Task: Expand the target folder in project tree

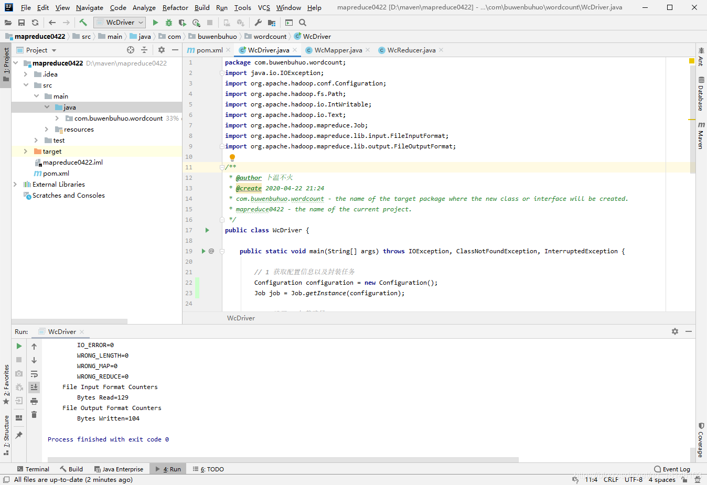Action: point(26,152)
